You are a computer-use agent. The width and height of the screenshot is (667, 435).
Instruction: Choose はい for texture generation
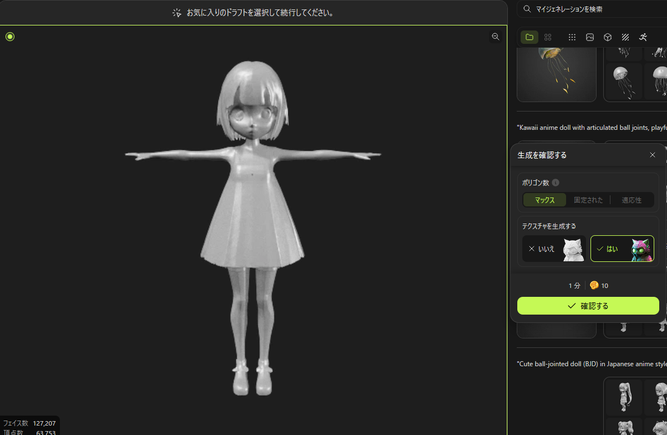(622, 249)
